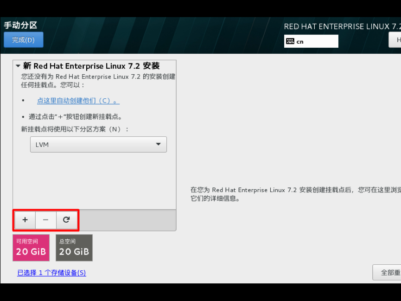Click the minus button to remove mount point
This screenshot has width=401, height=301.
point(46,220)
